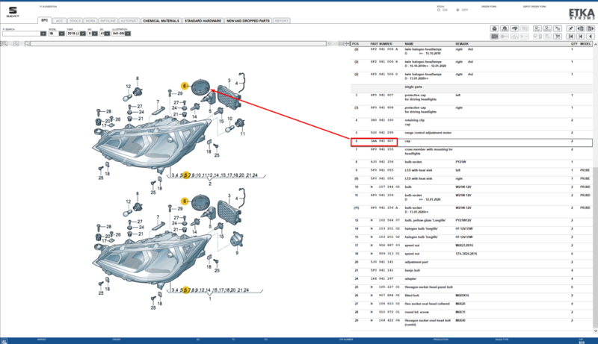This screenshot has height=344, width=598.
Task: Click the dark vehicle data icon in second toolbar row
Action: tap(495, 36)
